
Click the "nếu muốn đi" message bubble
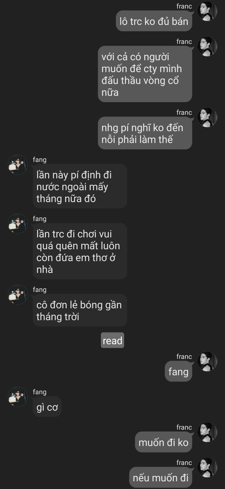tap(161, 478)
